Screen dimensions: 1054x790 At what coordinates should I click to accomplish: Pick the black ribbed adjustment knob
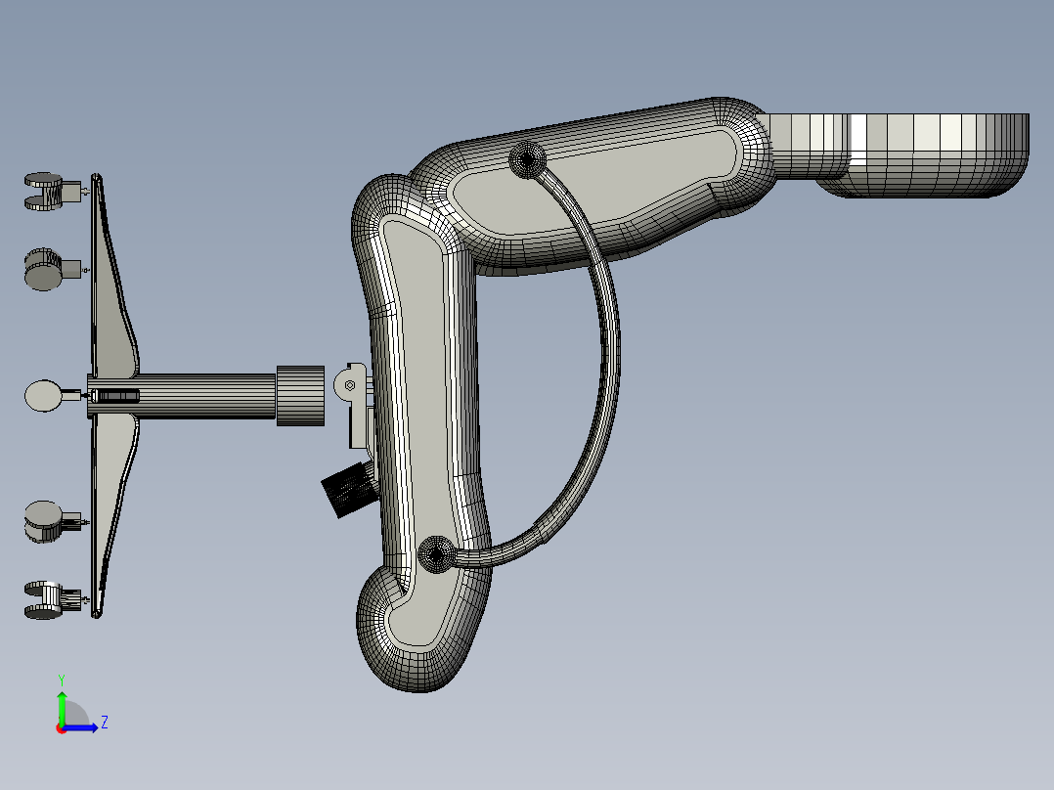(x=348, y=490)
